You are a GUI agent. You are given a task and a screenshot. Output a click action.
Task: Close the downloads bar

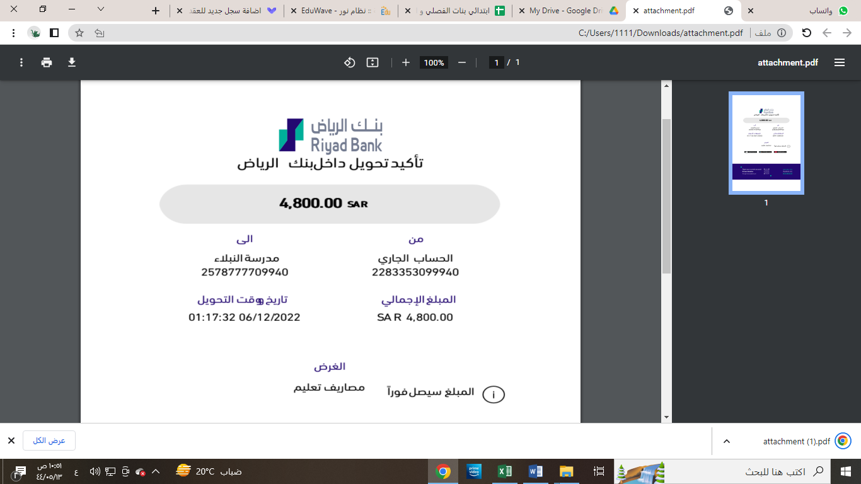pos(11,441)
